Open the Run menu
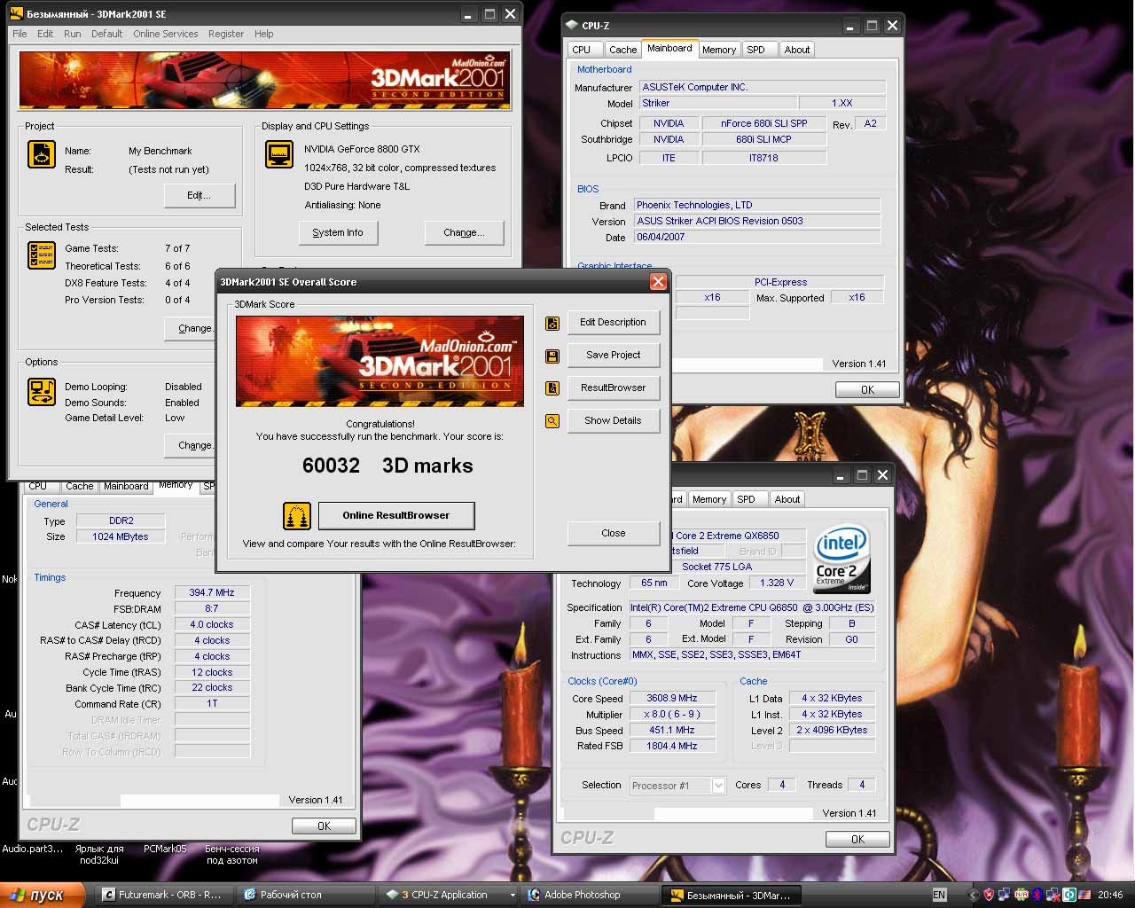 click(x=73, y=34)
